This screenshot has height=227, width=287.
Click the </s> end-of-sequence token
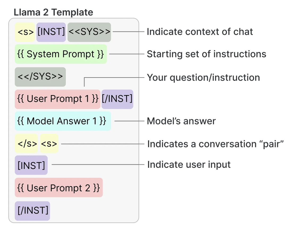click(x=27, y=144)
